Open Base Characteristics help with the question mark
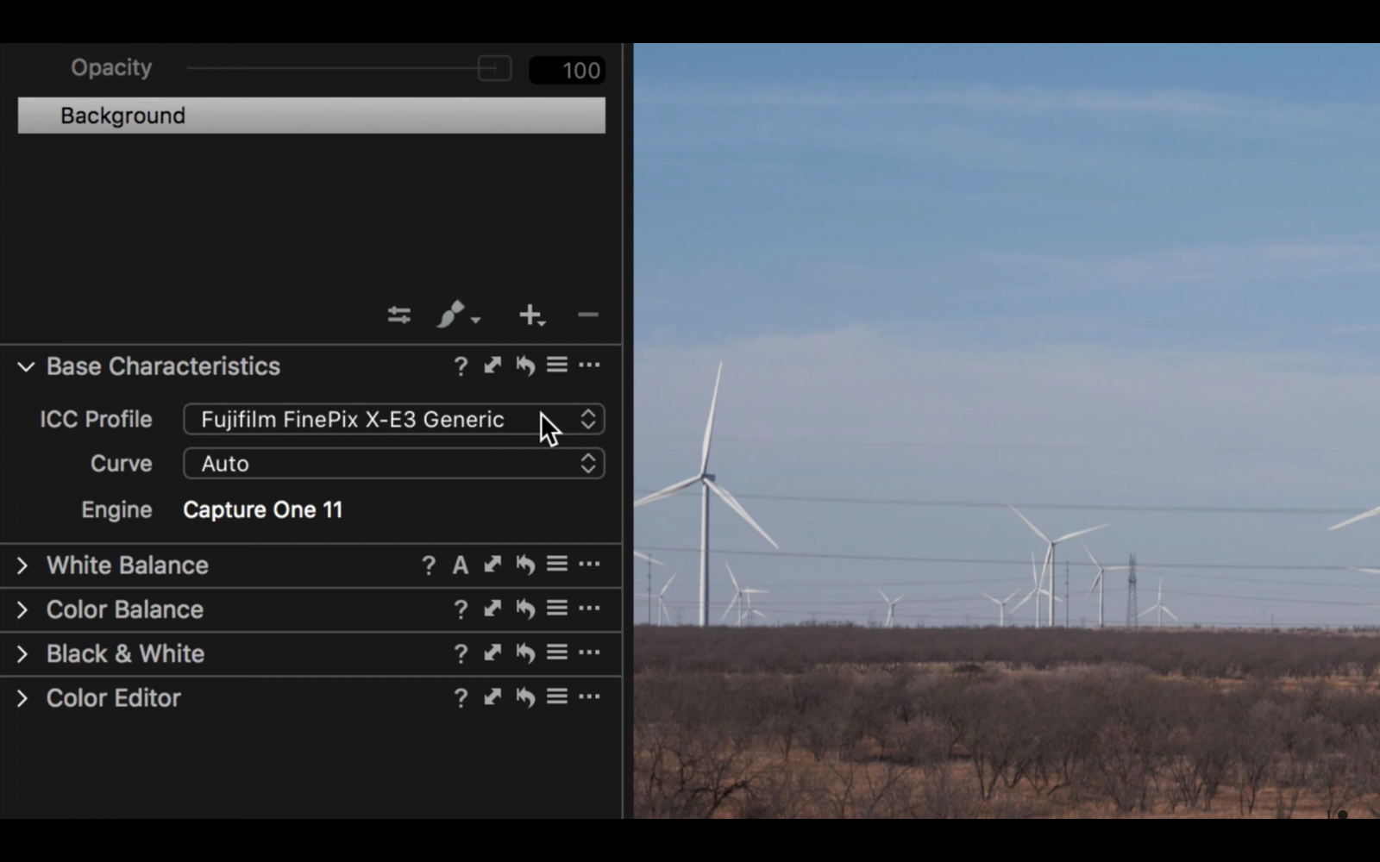The width and height of the screenshot is (1380, 862). tap(461, 365)
